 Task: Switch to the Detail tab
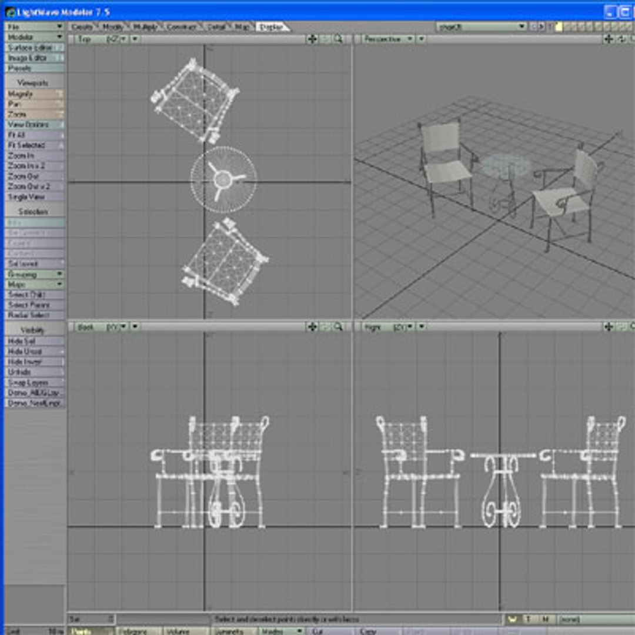[x=216, y=26]
